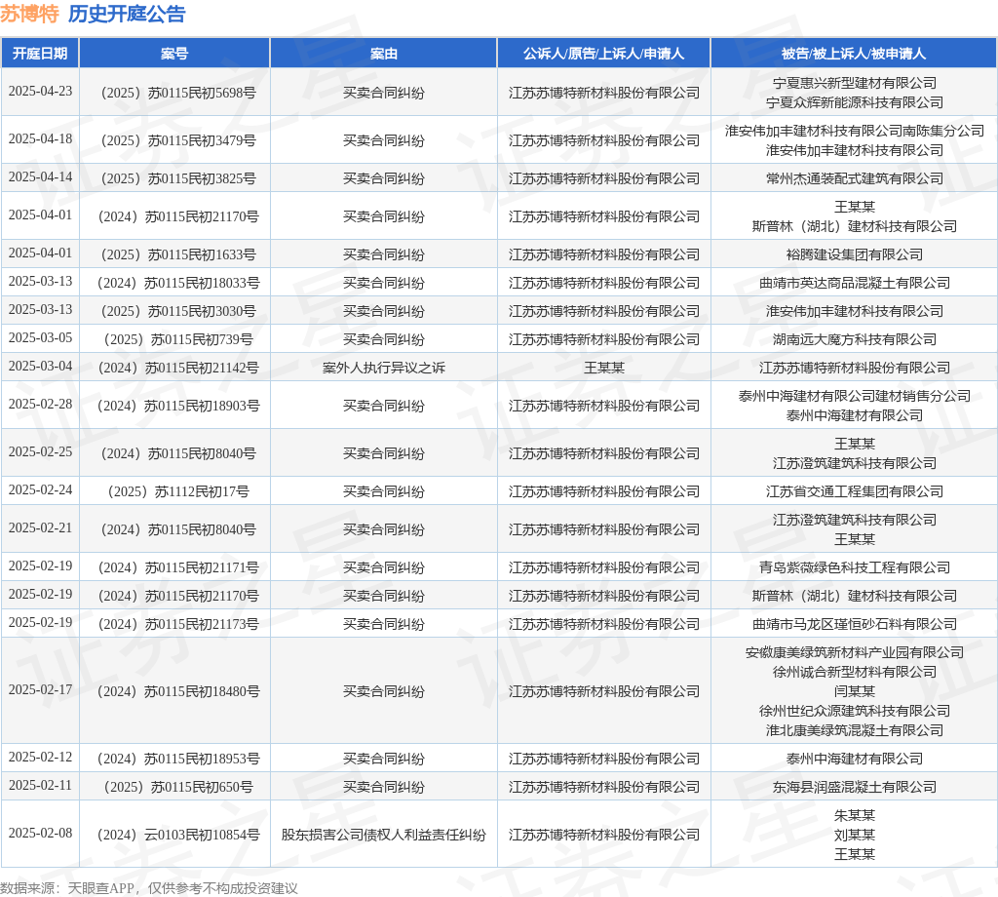Click the date 2025-02-24

click(40, 490)
